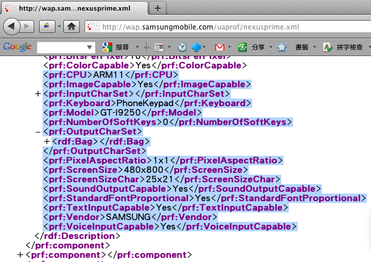Expand the rdf:Bag node
371x262 pixels.
[x=47, y=142]
